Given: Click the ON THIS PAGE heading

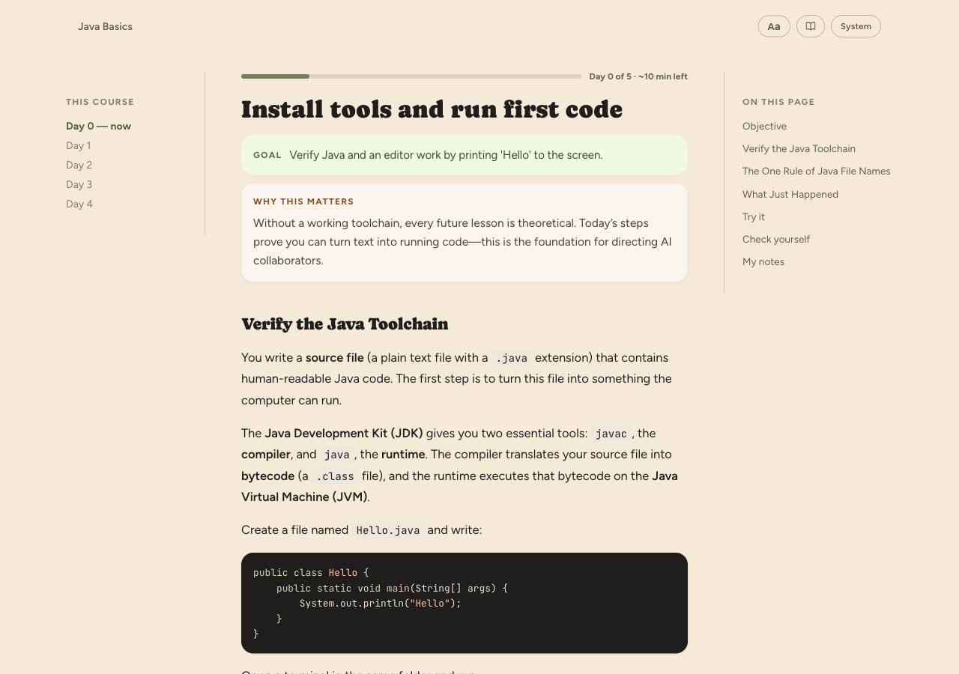Looking at the screenshot, I should tap(778, 102).
